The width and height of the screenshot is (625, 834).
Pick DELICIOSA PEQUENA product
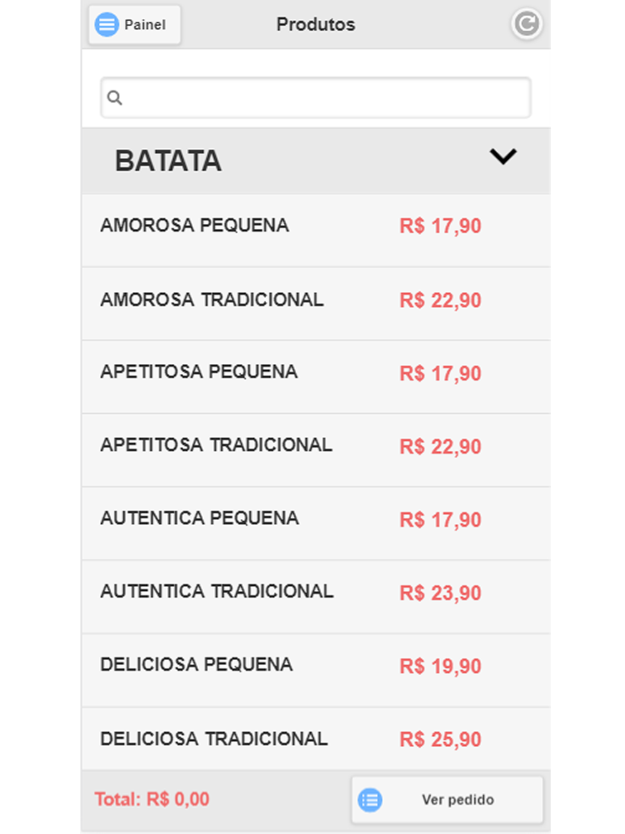(x=316, y=670)
